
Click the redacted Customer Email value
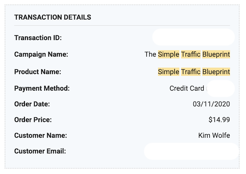click(191, 151)
